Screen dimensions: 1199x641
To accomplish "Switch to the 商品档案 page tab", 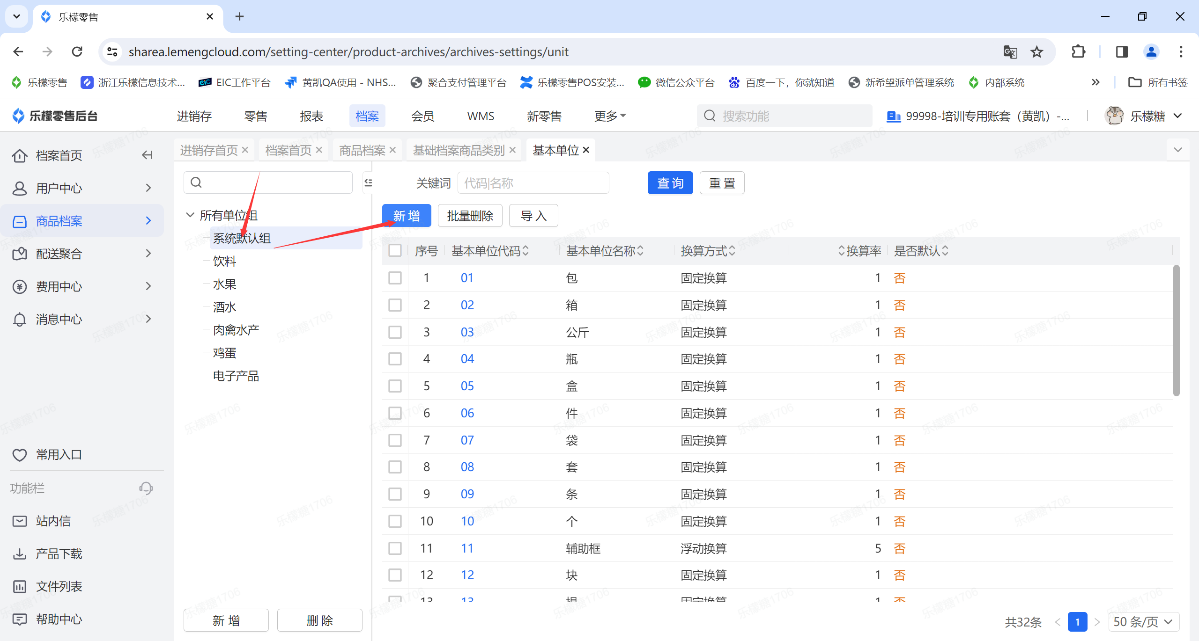I will coord(362,150).
